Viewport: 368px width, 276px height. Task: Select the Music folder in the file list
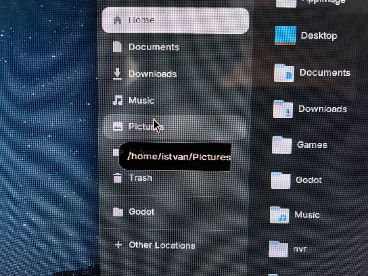click(x=295, y=215)
